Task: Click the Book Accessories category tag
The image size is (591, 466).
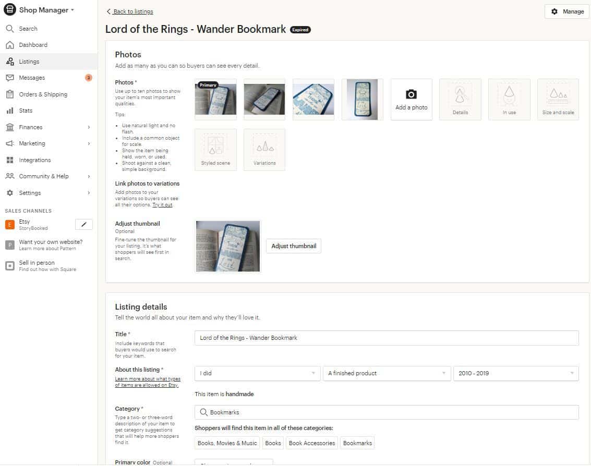Action: [312, 444]
